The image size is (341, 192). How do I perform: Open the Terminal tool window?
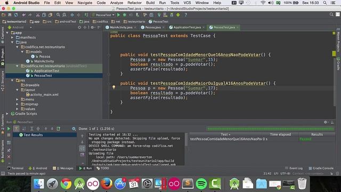click(15, 169)
